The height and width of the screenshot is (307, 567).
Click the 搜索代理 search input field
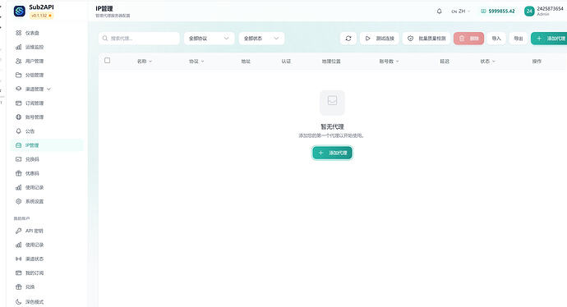coord(139,39)
